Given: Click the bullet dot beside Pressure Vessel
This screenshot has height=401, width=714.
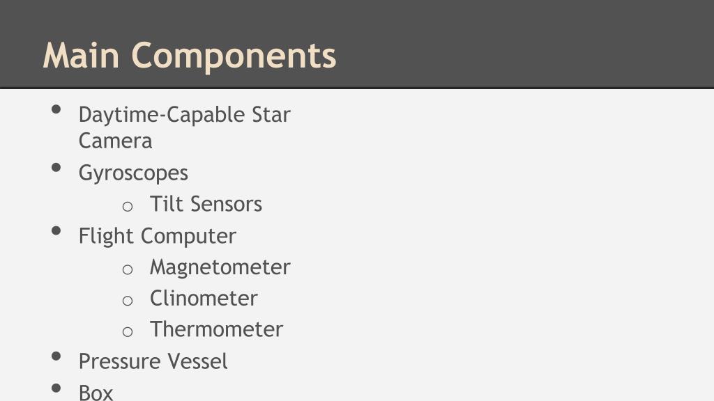Looking at the screenshot, I should pos(56,356).
